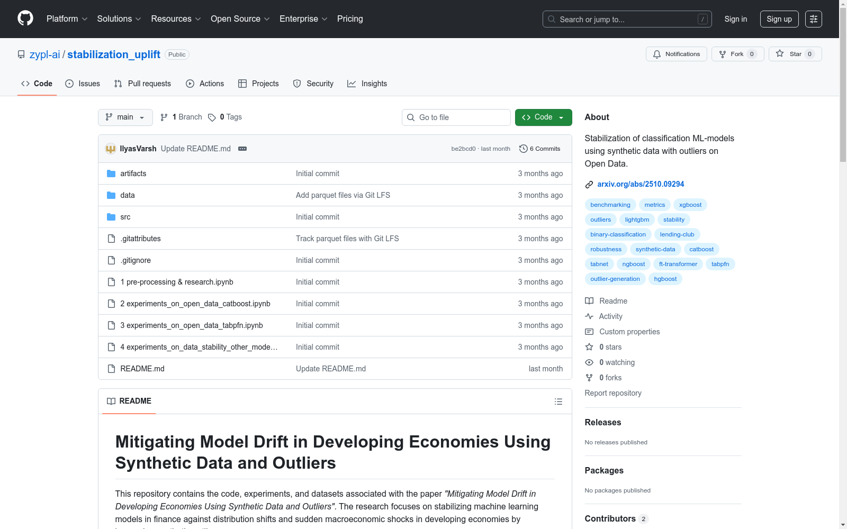The height and width of the screenshot is (529, 847).
Task: View the 0 Tags link
Action: pyautogui.click(x=225, y=117)
